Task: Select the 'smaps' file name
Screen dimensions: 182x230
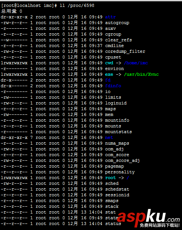Action: point(112,201)
